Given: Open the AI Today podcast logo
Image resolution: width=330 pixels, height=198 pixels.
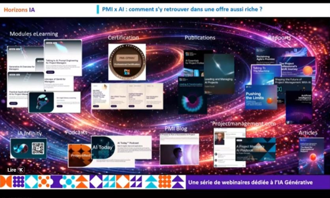Looking at the screenshot, I should pyautogui.click(x=103, y=147).
